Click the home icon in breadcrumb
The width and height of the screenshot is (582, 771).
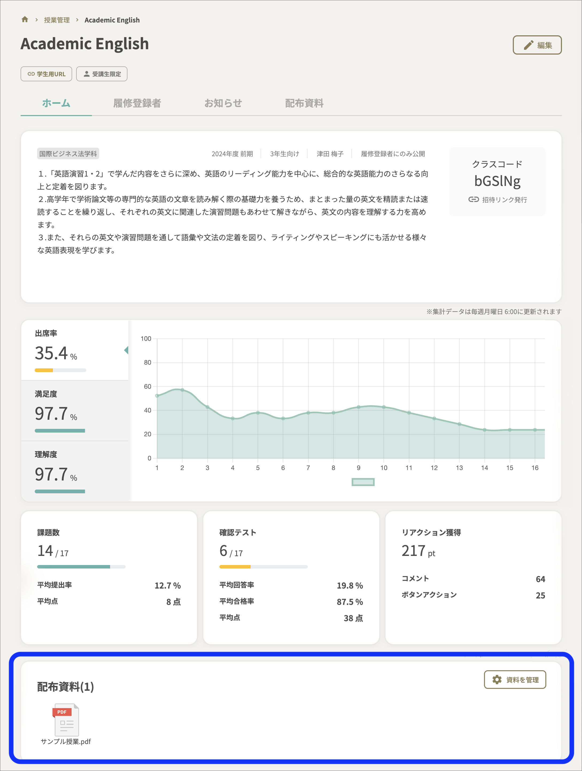pos(25,20)
